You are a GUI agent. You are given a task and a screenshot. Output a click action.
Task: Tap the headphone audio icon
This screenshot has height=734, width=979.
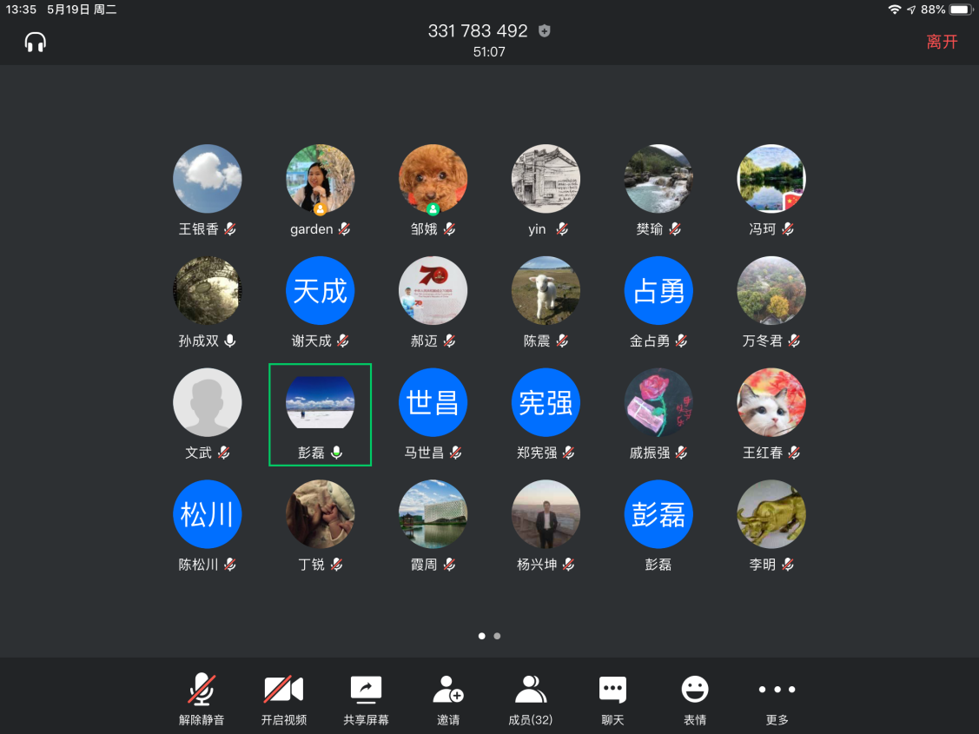click(x=36, y=42)
